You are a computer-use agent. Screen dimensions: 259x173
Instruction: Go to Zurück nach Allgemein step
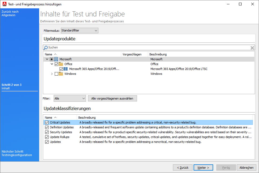click(x=10, y=13)
